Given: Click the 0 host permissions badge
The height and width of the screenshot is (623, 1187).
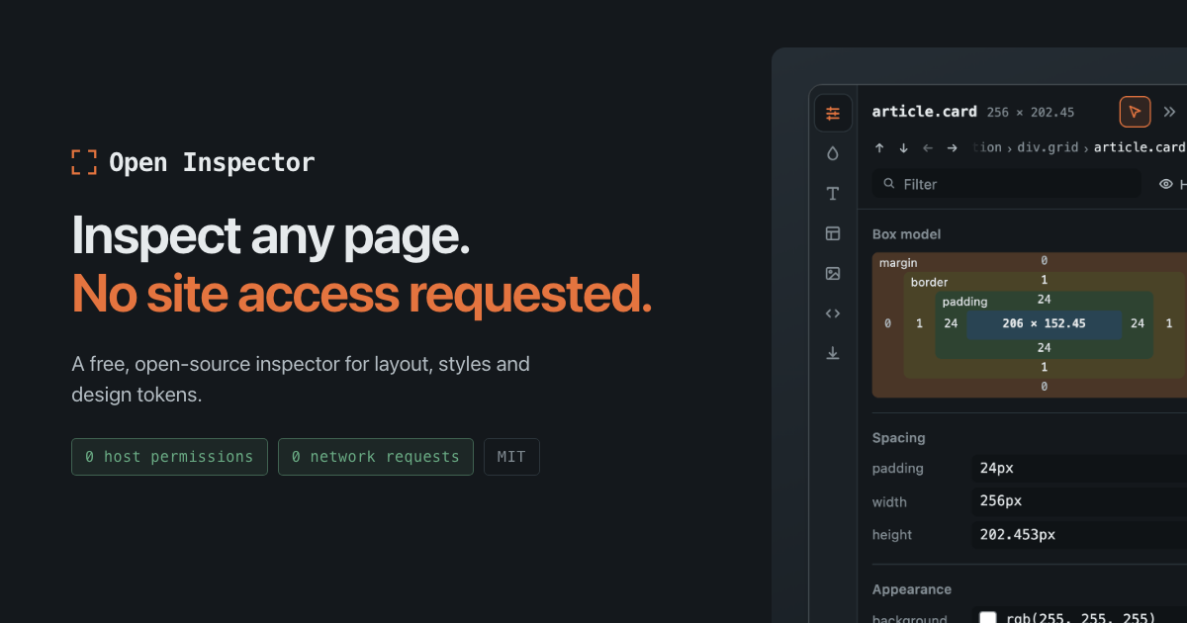Looking at the screenshot, I should pyautogui.click(x=169, y=457).
